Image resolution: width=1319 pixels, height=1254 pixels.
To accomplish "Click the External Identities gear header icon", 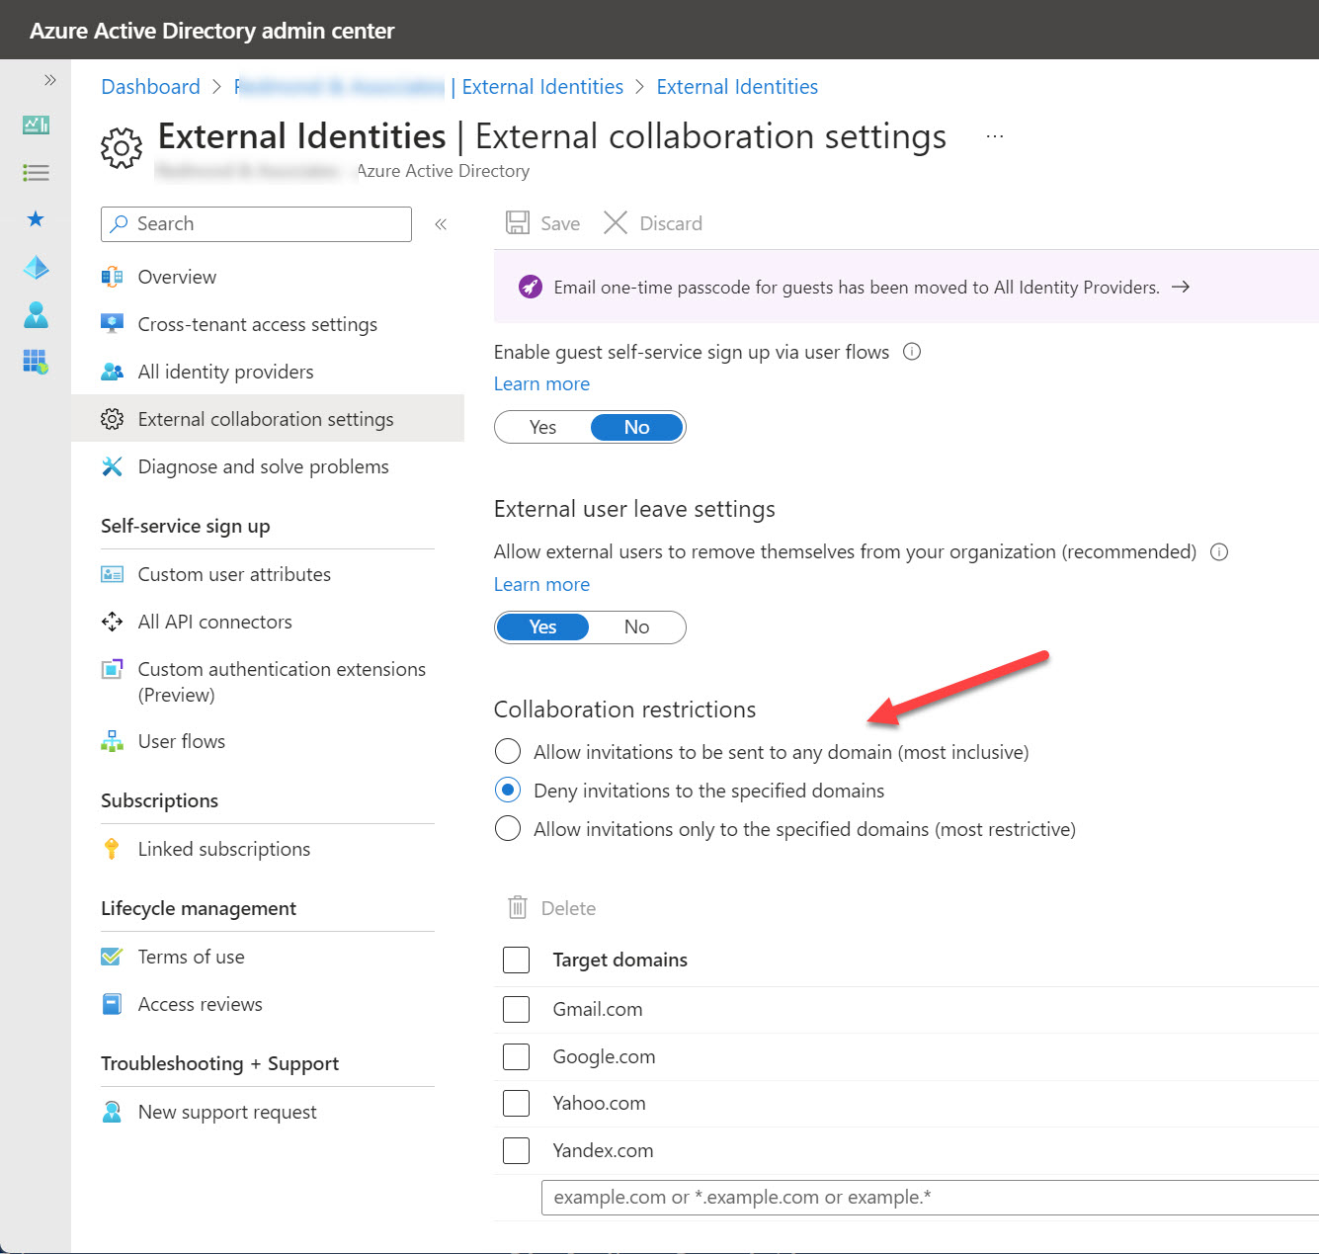I will coord(122,148).
